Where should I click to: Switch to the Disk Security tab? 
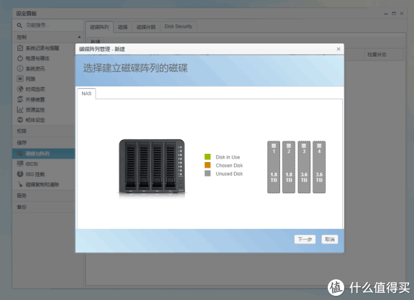point(179,27)
